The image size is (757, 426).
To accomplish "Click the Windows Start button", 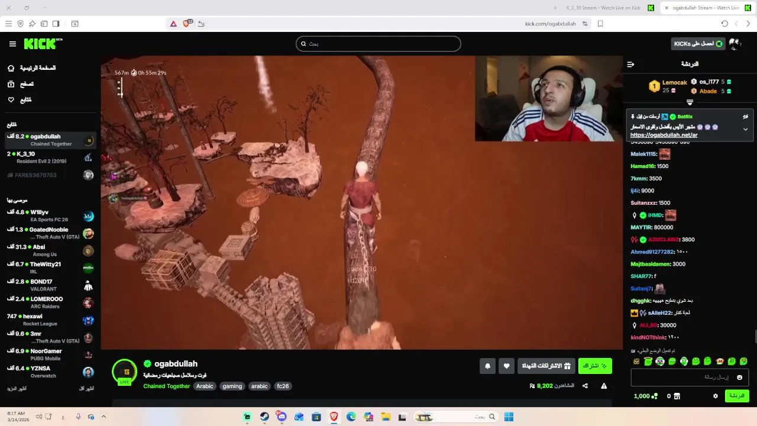I will coord(509,417).
